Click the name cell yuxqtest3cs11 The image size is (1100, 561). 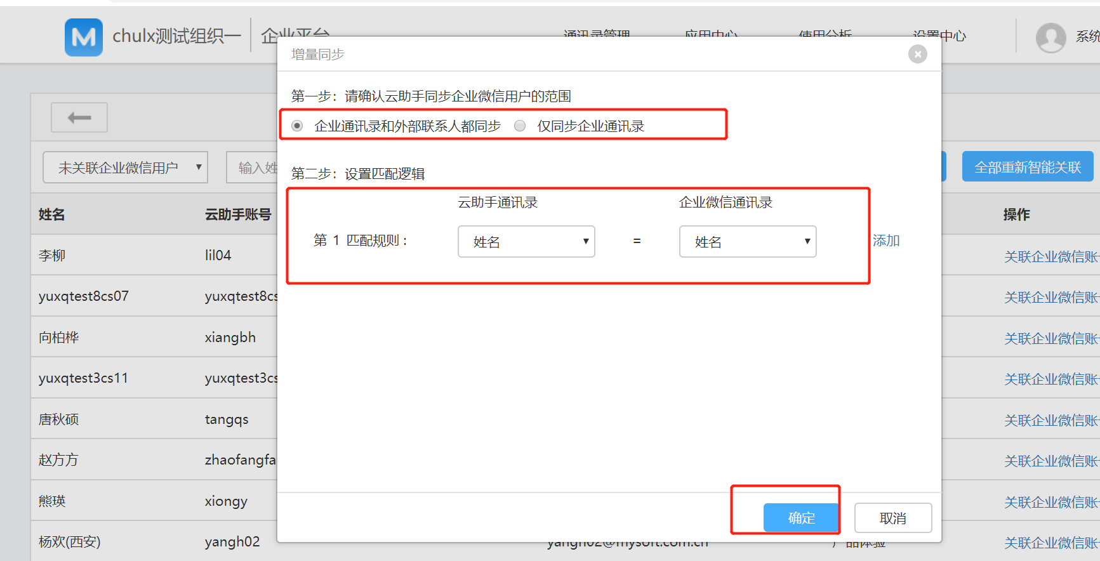(83, 378)
